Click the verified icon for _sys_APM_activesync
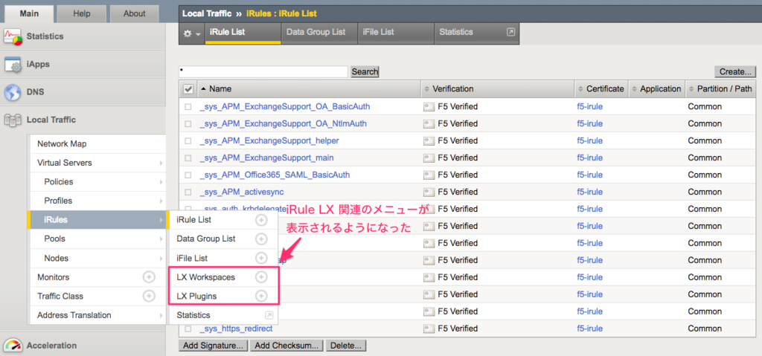 coord(429,192)
